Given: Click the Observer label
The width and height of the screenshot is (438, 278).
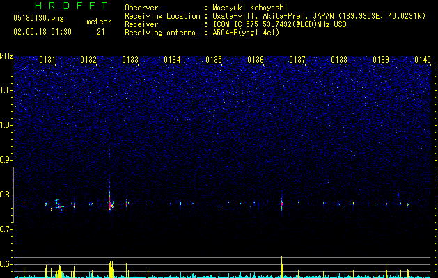Looking at the screenshot, I should (141, 8).
